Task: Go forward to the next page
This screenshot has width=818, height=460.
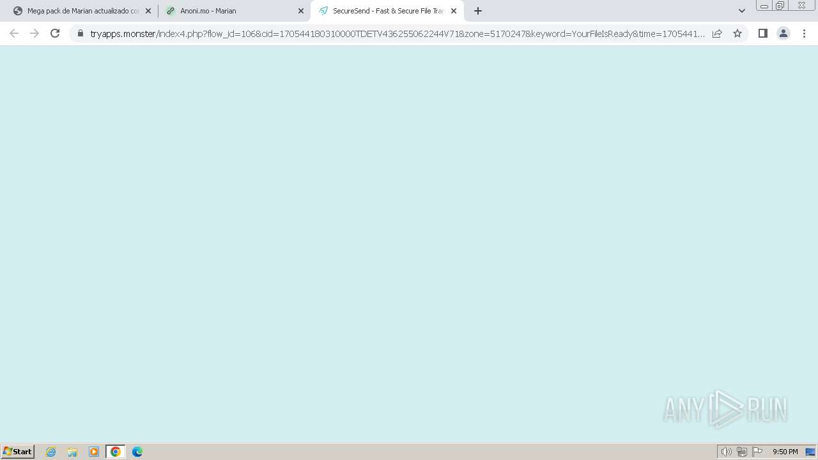Action: click(35, 34)
